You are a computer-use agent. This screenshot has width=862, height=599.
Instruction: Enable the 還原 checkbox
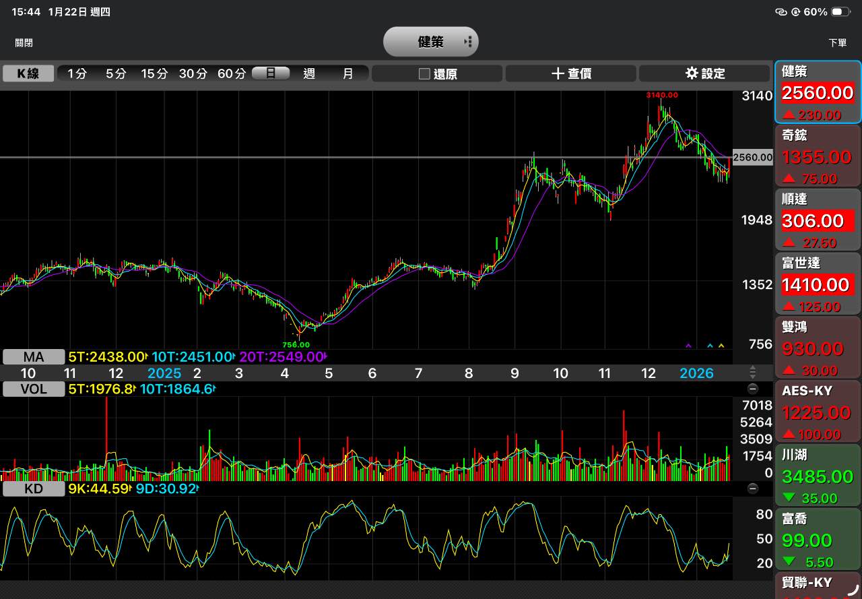424,74
